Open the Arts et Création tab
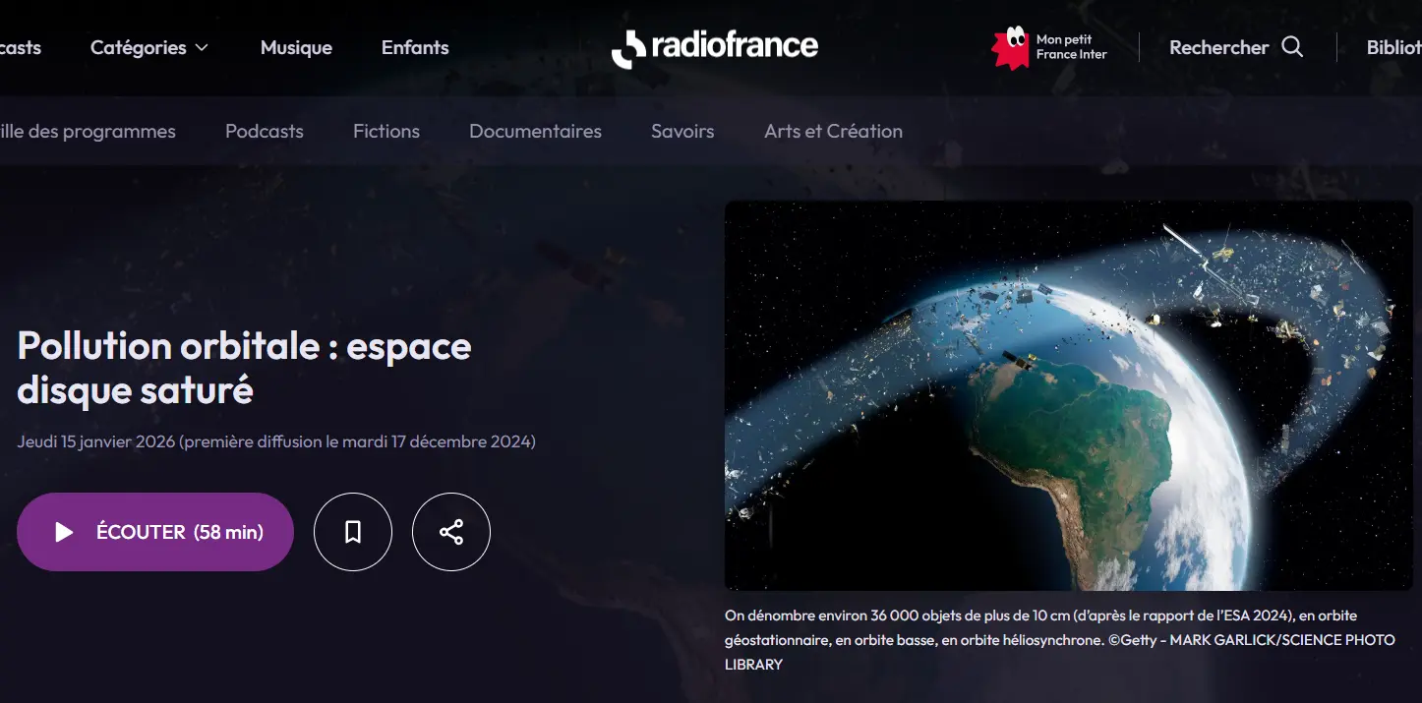Screen dimensions: 1422x703 pyautogui.click(x=833, y=131)
